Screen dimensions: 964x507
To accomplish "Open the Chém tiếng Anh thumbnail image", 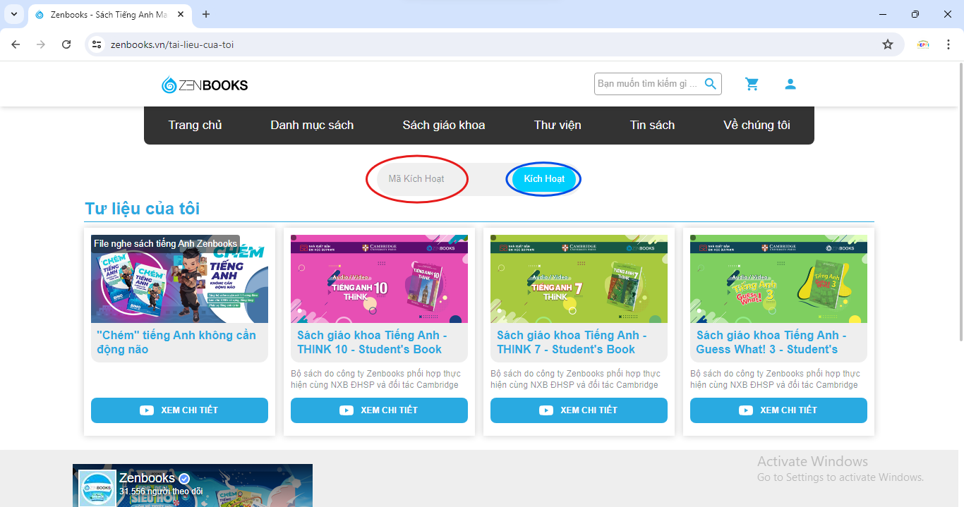I will pos(179,279).
